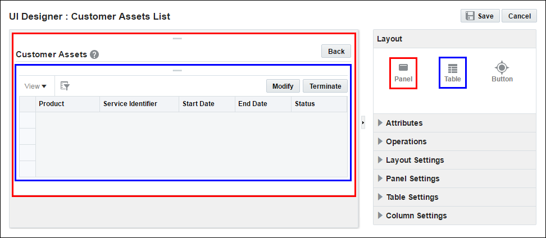Select the Button layout icon
This screenshot has width=546, height=238.
click(502, 72)
